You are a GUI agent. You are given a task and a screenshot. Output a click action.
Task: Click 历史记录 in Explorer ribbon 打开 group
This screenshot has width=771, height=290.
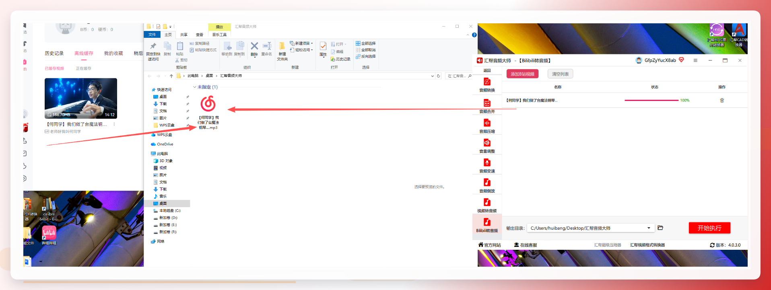point(340,59)
